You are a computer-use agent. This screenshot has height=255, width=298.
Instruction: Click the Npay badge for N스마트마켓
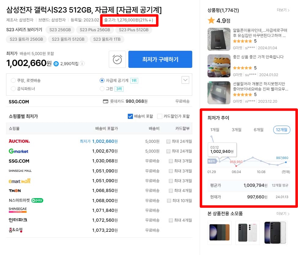pyautogui.click(x=37, y=200)
